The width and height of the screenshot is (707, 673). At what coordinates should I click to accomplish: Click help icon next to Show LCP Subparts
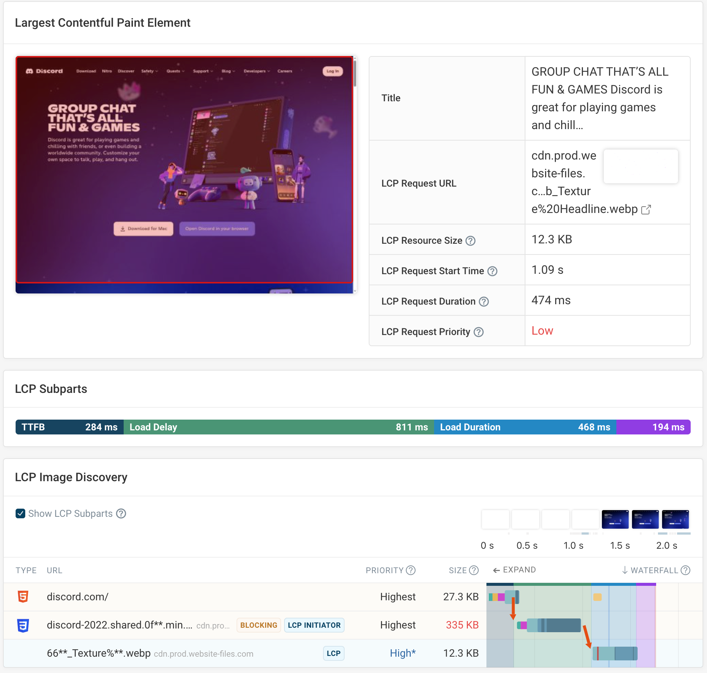click(x=121, y=513)
